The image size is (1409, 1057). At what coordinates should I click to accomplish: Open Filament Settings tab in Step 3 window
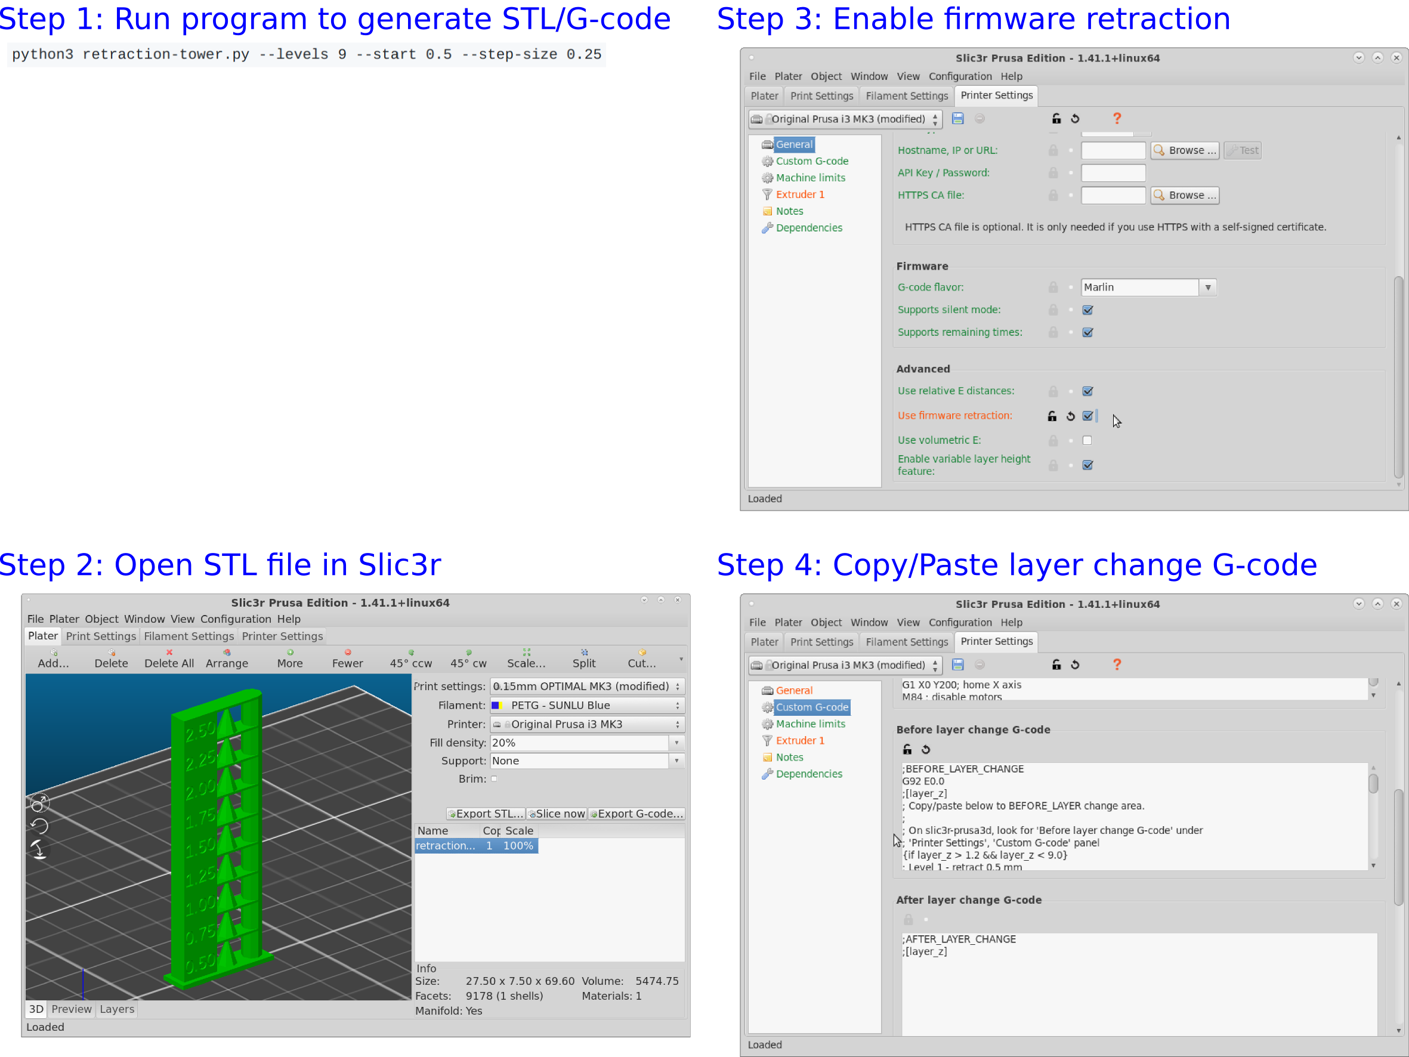point(906,95)
